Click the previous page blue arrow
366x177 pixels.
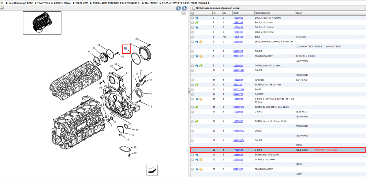(x=178, y=8)
